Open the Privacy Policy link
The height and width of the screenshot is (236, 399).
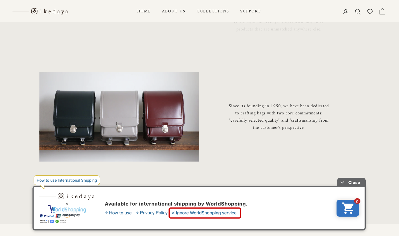point(152,213)
